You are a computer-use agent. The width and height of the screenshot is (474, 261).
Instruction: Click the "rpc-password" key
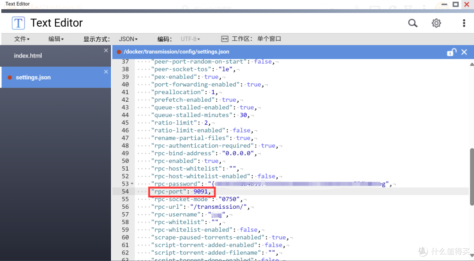(176, 184)
